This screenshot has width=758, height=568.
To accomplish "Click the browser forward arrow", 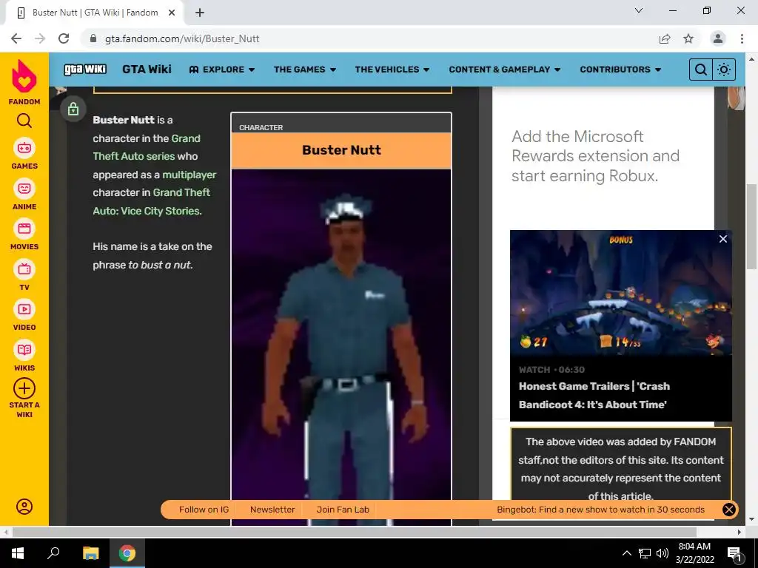I will [x=40, y=38].
